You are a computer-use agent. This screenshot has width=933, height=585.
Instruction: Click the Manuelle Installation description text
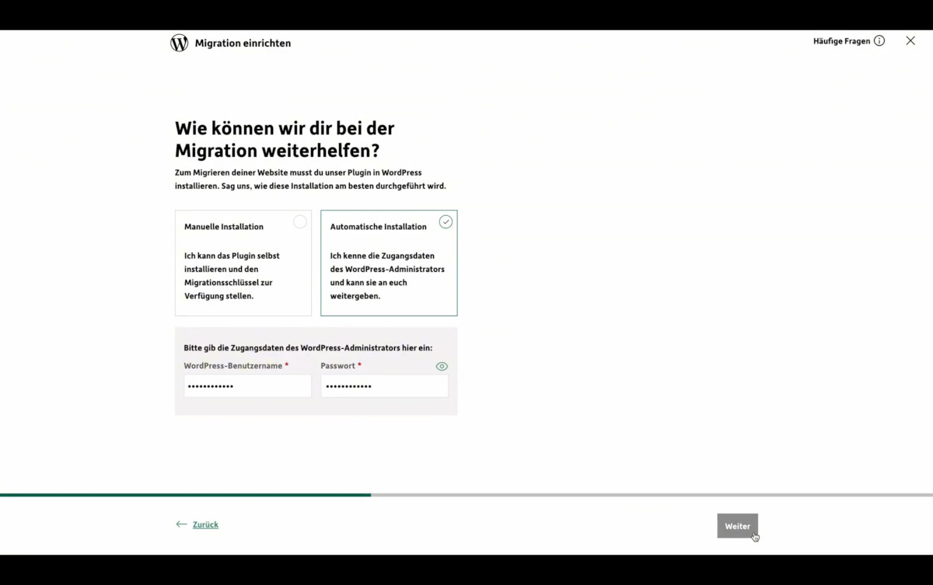click(x=232, y=276)
